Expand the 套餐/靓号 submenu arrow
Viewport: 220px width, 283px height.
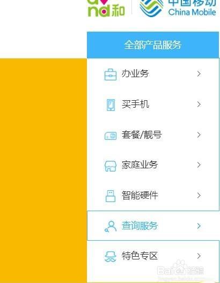point(199,135)
